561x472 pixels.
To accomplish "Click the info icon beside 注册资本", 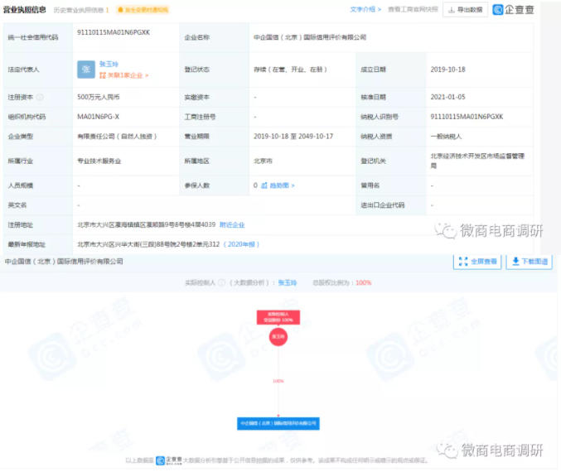I will tap(40, 97).
